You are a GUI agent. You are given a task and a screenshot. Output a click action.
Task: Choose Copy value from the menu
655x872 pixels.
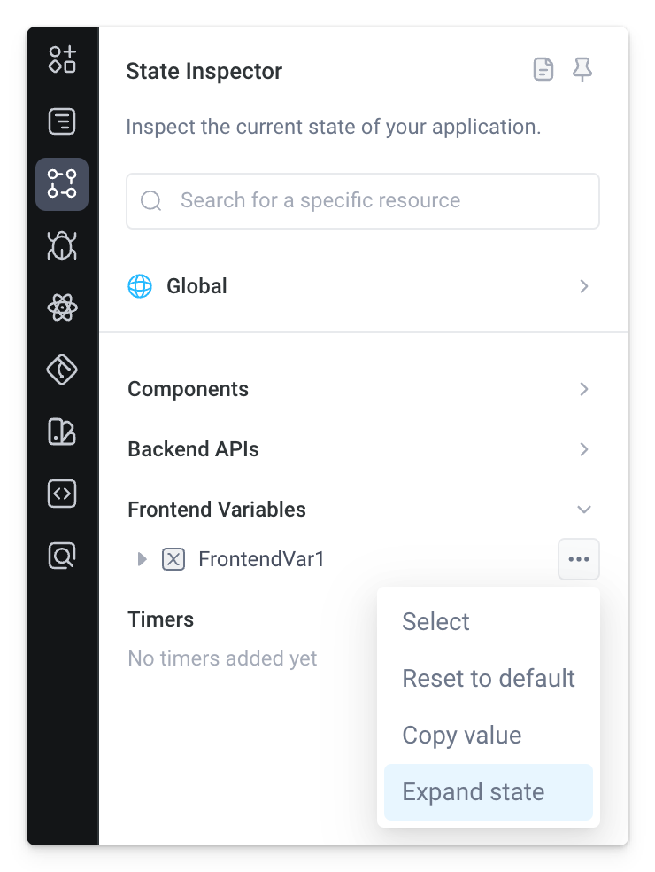pyautogui.click(x=461, y=735)
